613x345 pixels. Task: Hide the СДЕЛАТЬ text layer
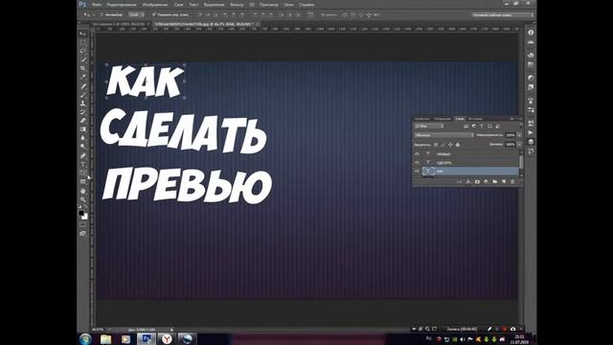(417, 162)
